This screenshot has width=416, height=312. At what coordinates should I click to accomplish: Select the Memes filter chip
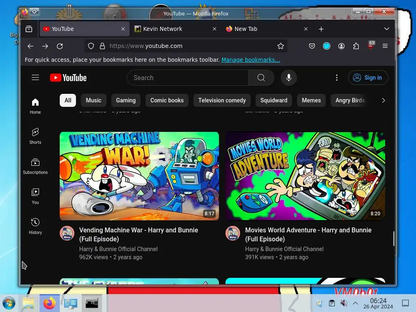[x=311, y=100]
